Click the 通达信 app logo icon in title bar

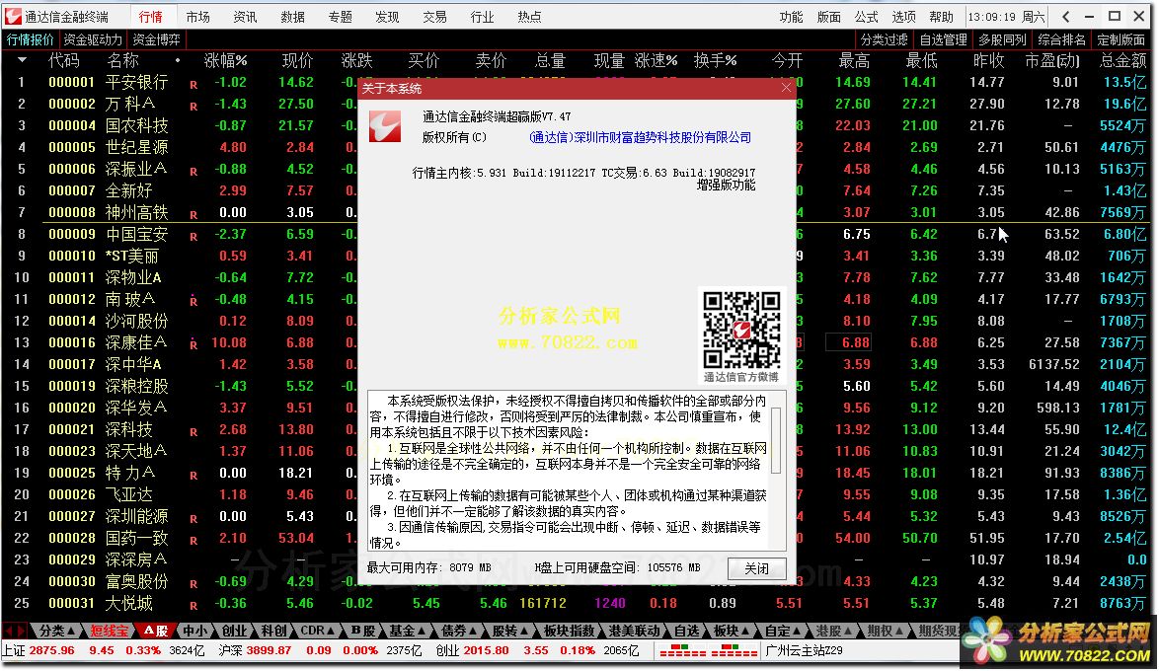[x=13, y=16]
